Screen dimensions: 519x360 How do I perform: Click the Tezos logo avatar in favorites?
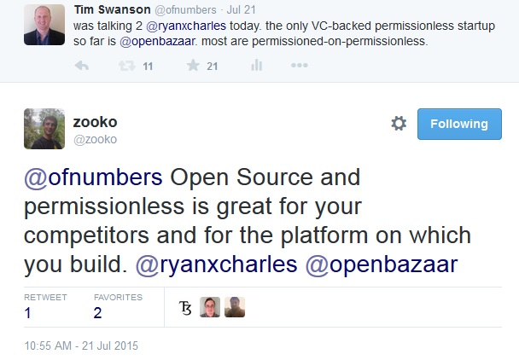185,307
